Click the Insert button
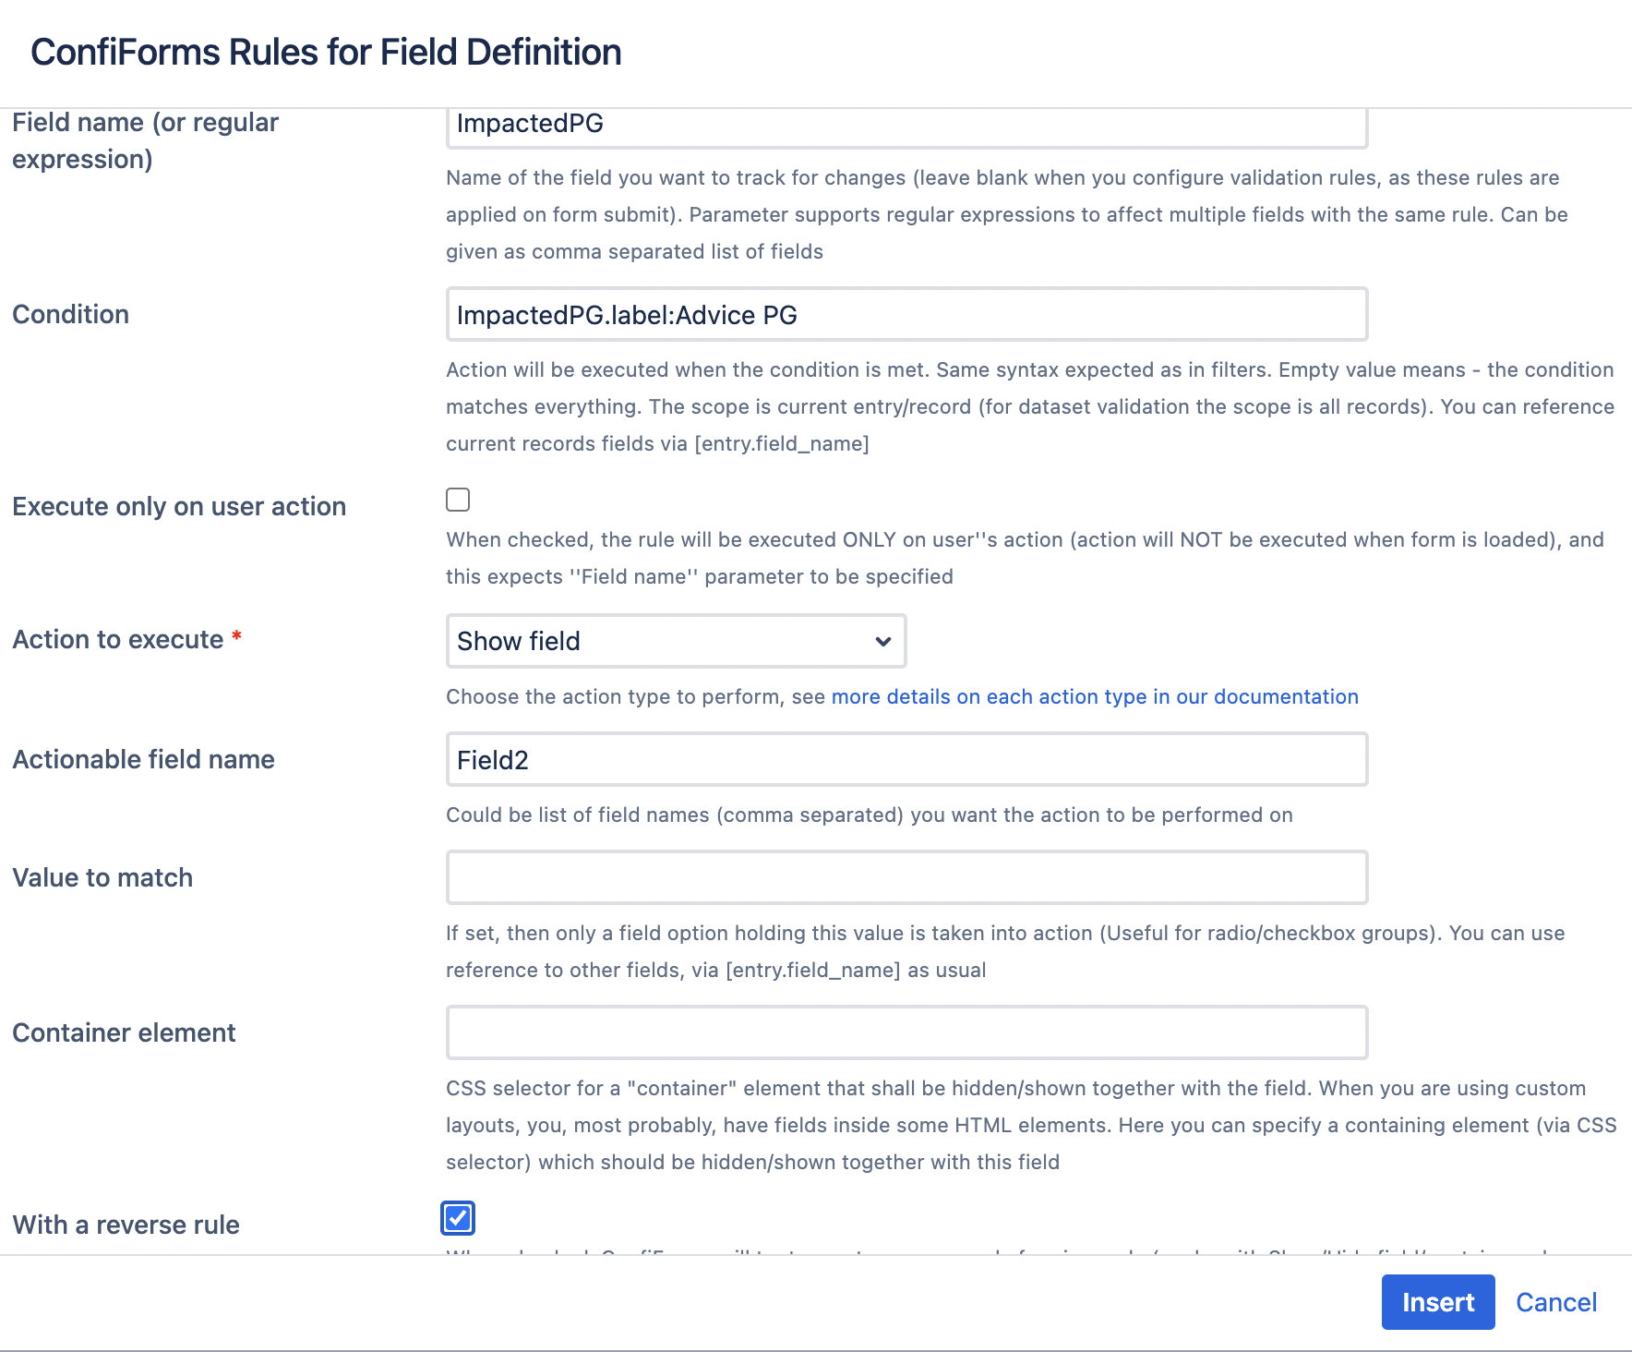This screenshot has width=1632, height=1352. pyautogui.click(x=1437, y=1302)
